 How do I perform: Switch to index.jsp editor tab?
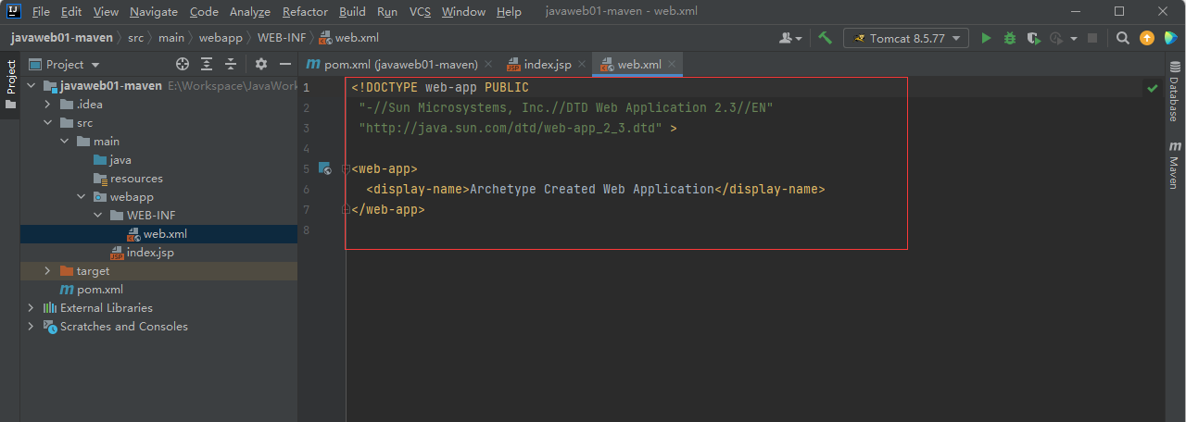coord(547,64)
